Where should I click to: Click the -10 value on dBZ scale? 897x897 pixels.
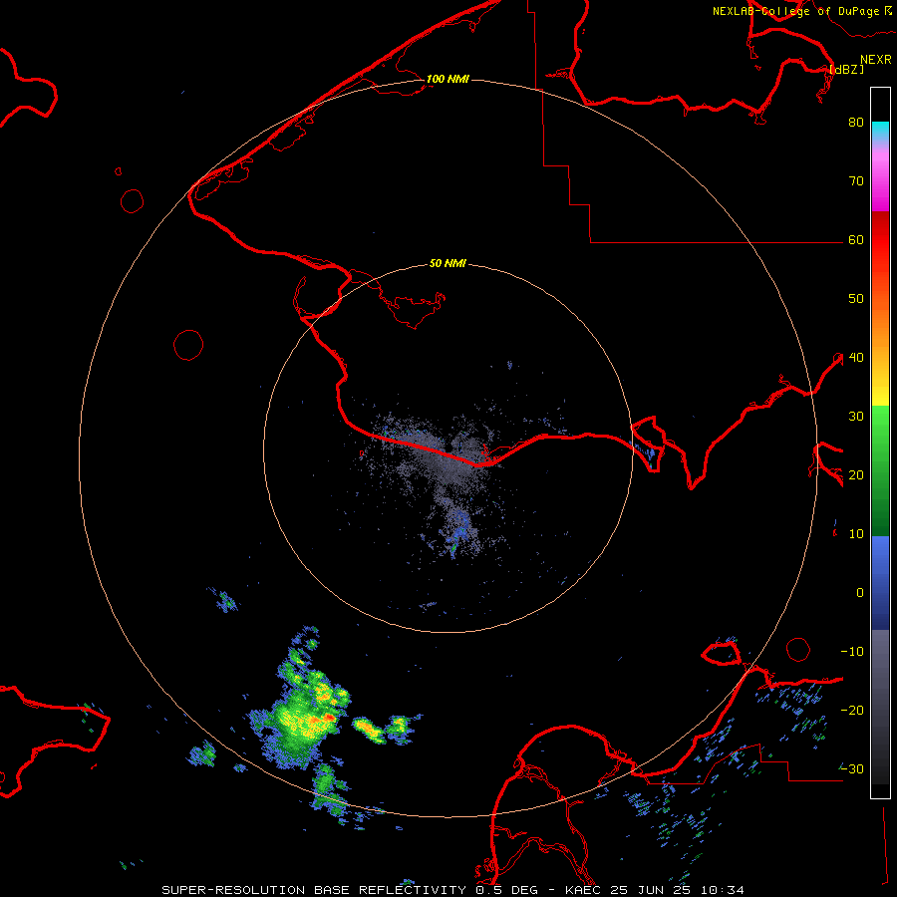(x=852, y=652)
